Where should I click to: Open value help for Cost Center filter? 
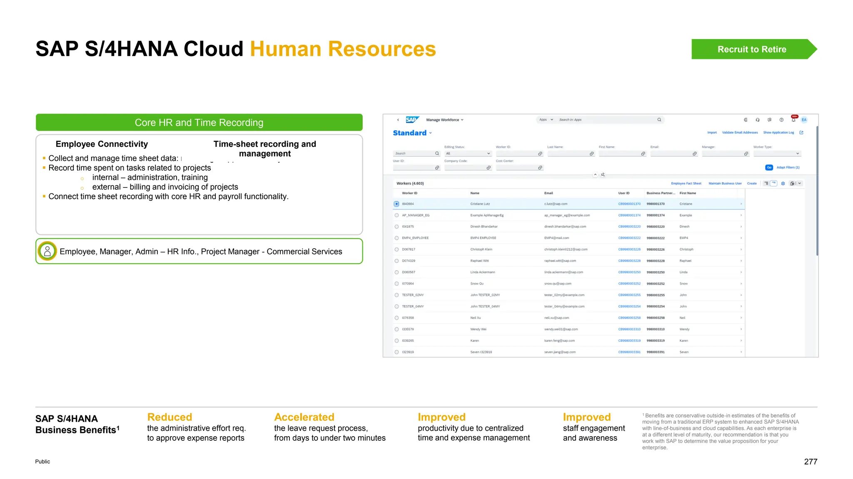tap(540, 168)
